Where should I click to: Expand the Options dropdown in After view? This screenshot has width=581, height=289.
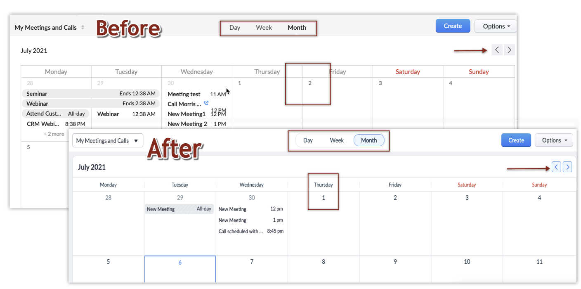[554, 140]
